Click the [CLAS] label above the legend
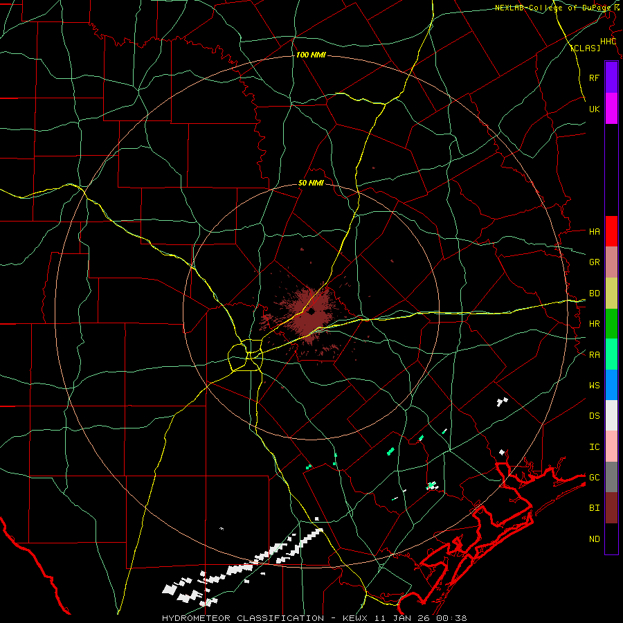 pyautogui.click(x=585, y=48)
